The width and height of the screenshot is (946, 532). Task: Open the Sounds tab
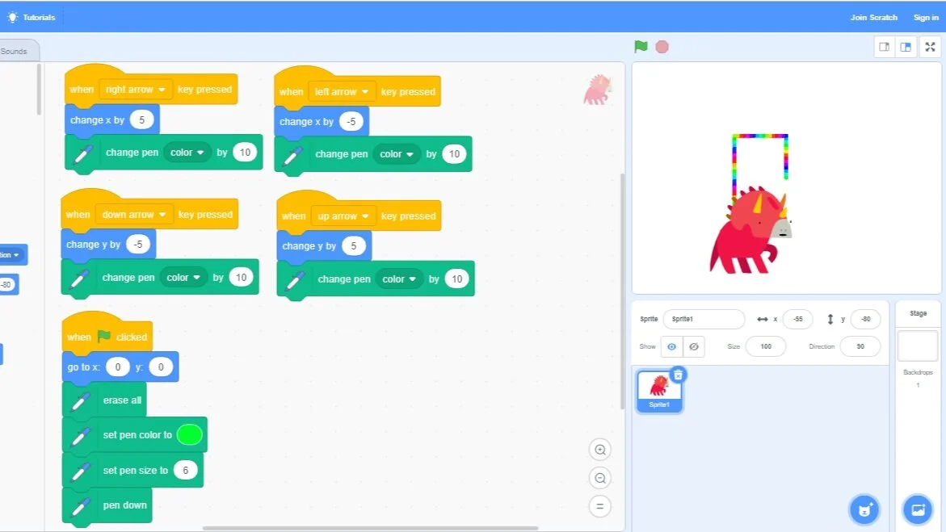click(x=16, y=52)
